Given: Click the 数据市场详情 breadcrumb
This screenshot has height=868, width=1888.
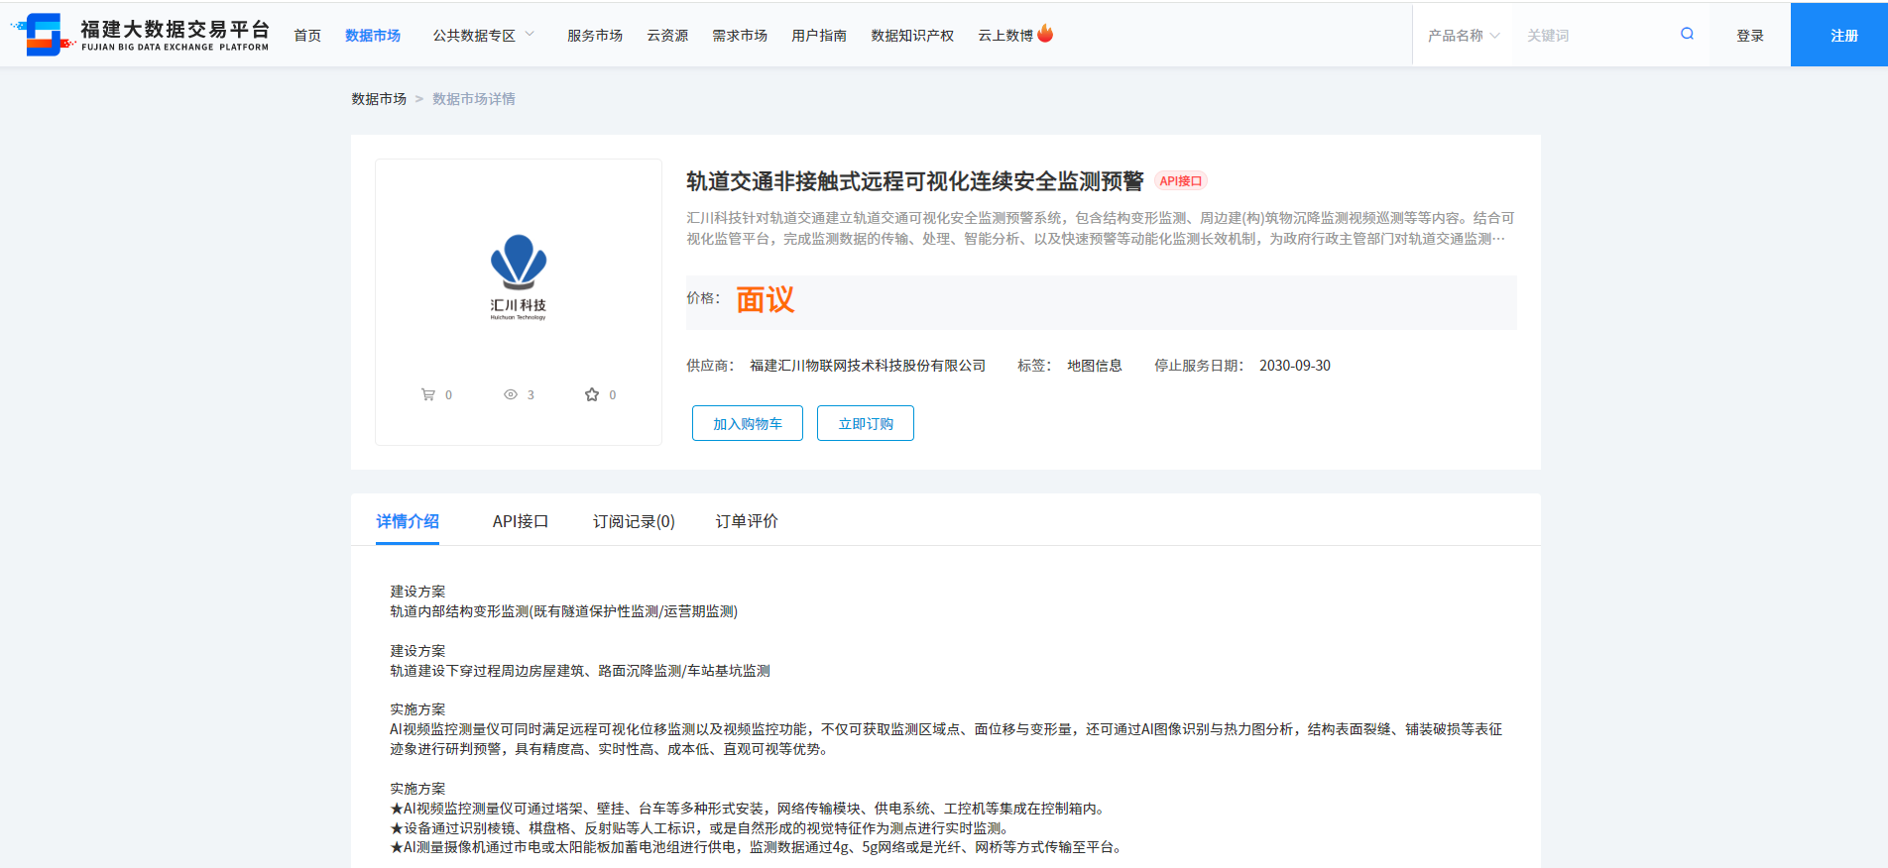Looking at the screenshot, I should [474, 99].
